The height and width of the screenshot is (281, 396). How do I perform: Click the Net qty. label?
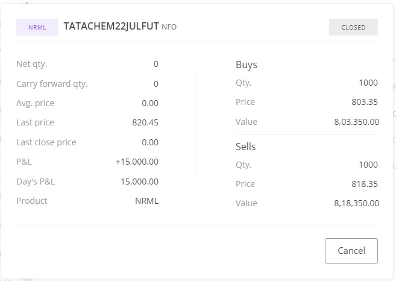[x=31, y=64]
